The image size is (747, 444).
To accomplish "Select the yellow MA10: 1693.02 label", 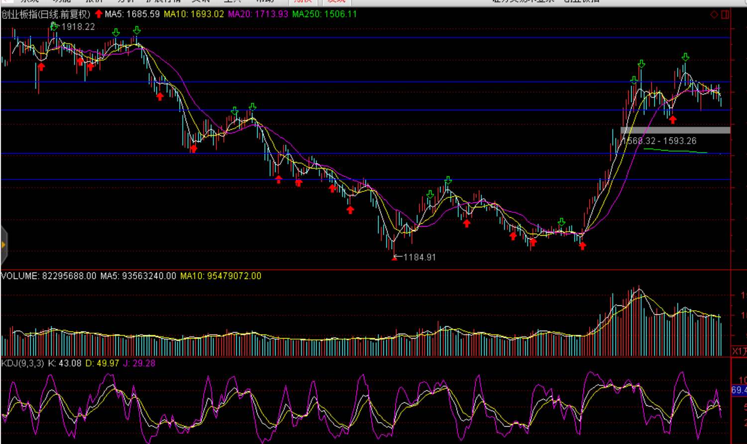I will (x=194, y=14).
